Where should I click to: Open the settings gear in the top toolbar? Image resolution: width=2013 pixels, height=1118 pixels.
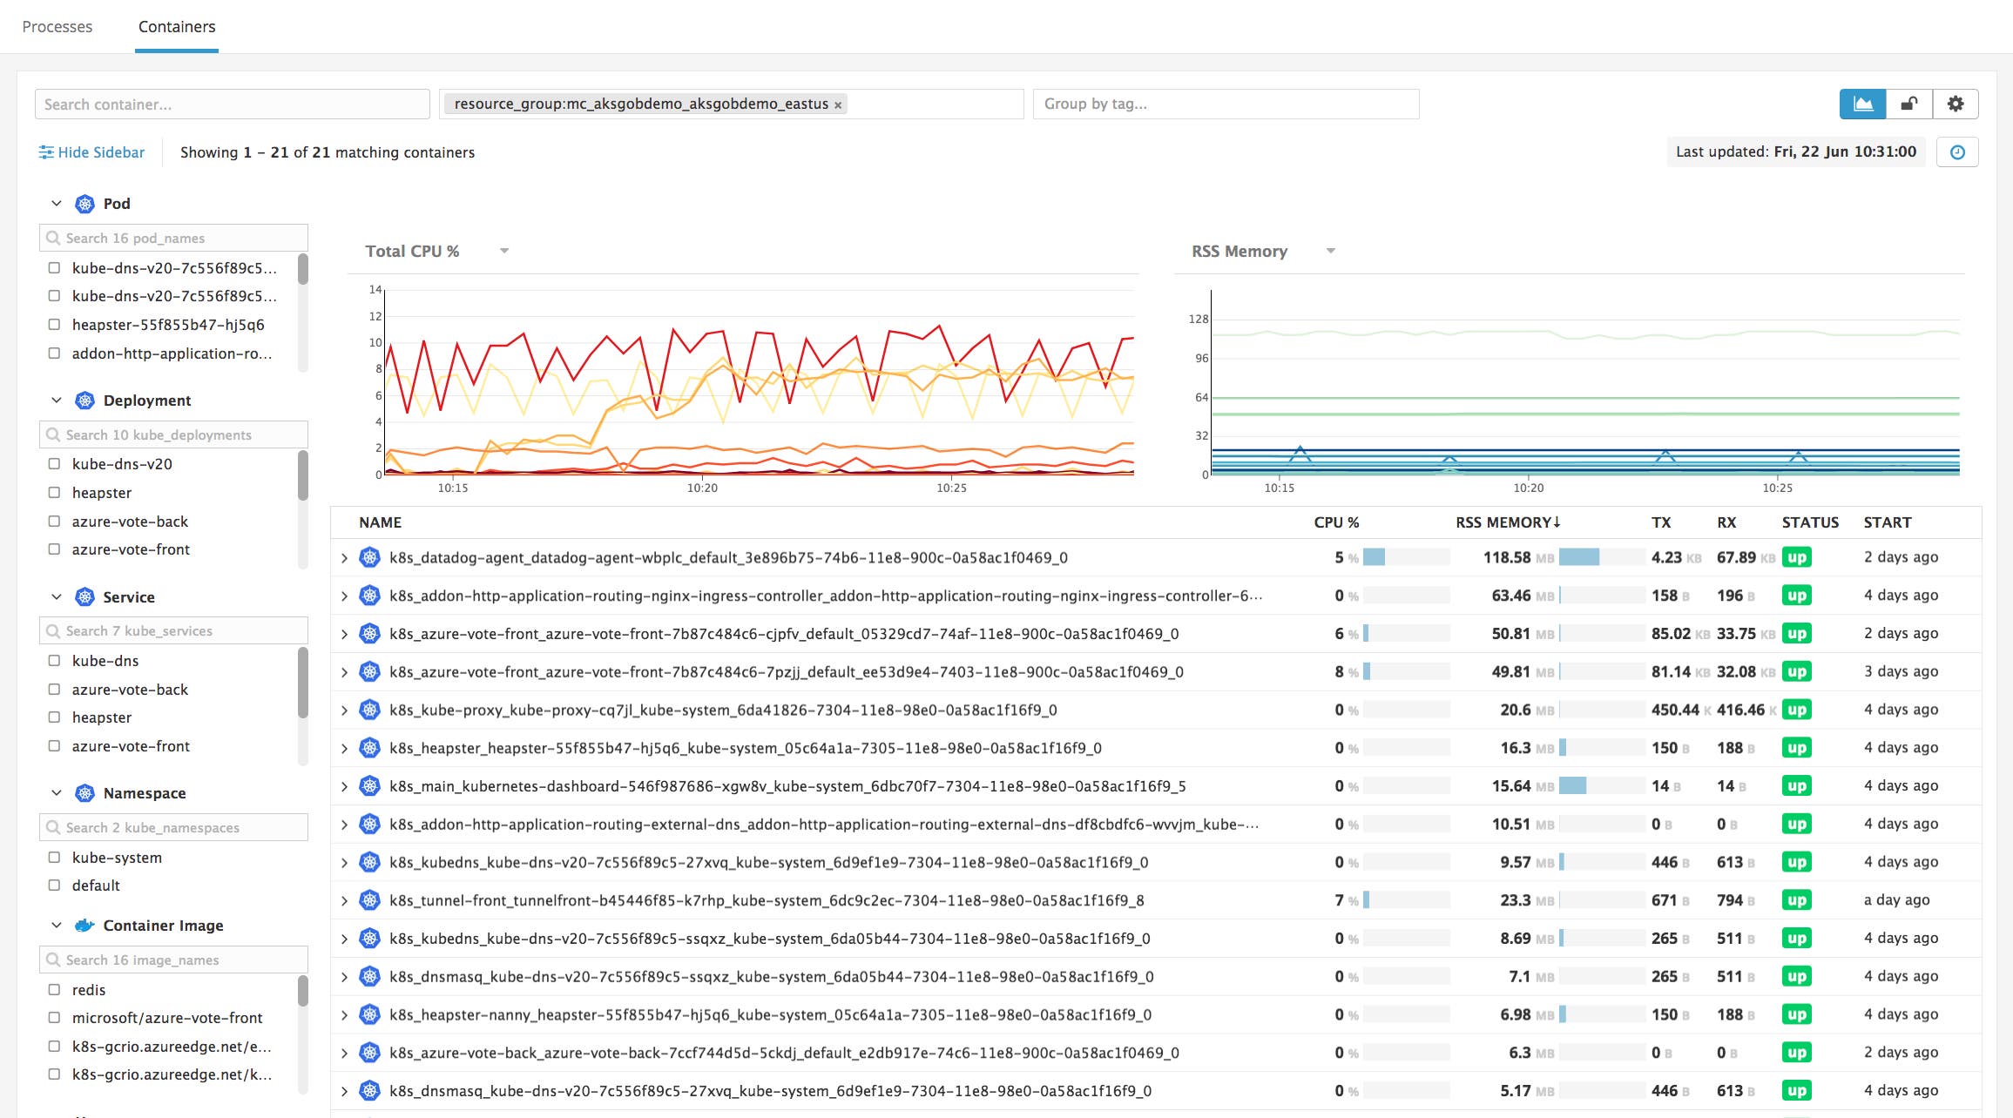(x=1956, y=103)
